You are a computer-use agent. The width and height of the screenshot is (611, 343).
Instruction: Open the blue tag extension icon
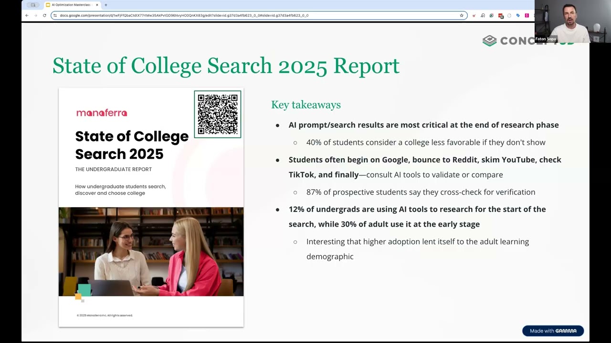coord(518,15)
